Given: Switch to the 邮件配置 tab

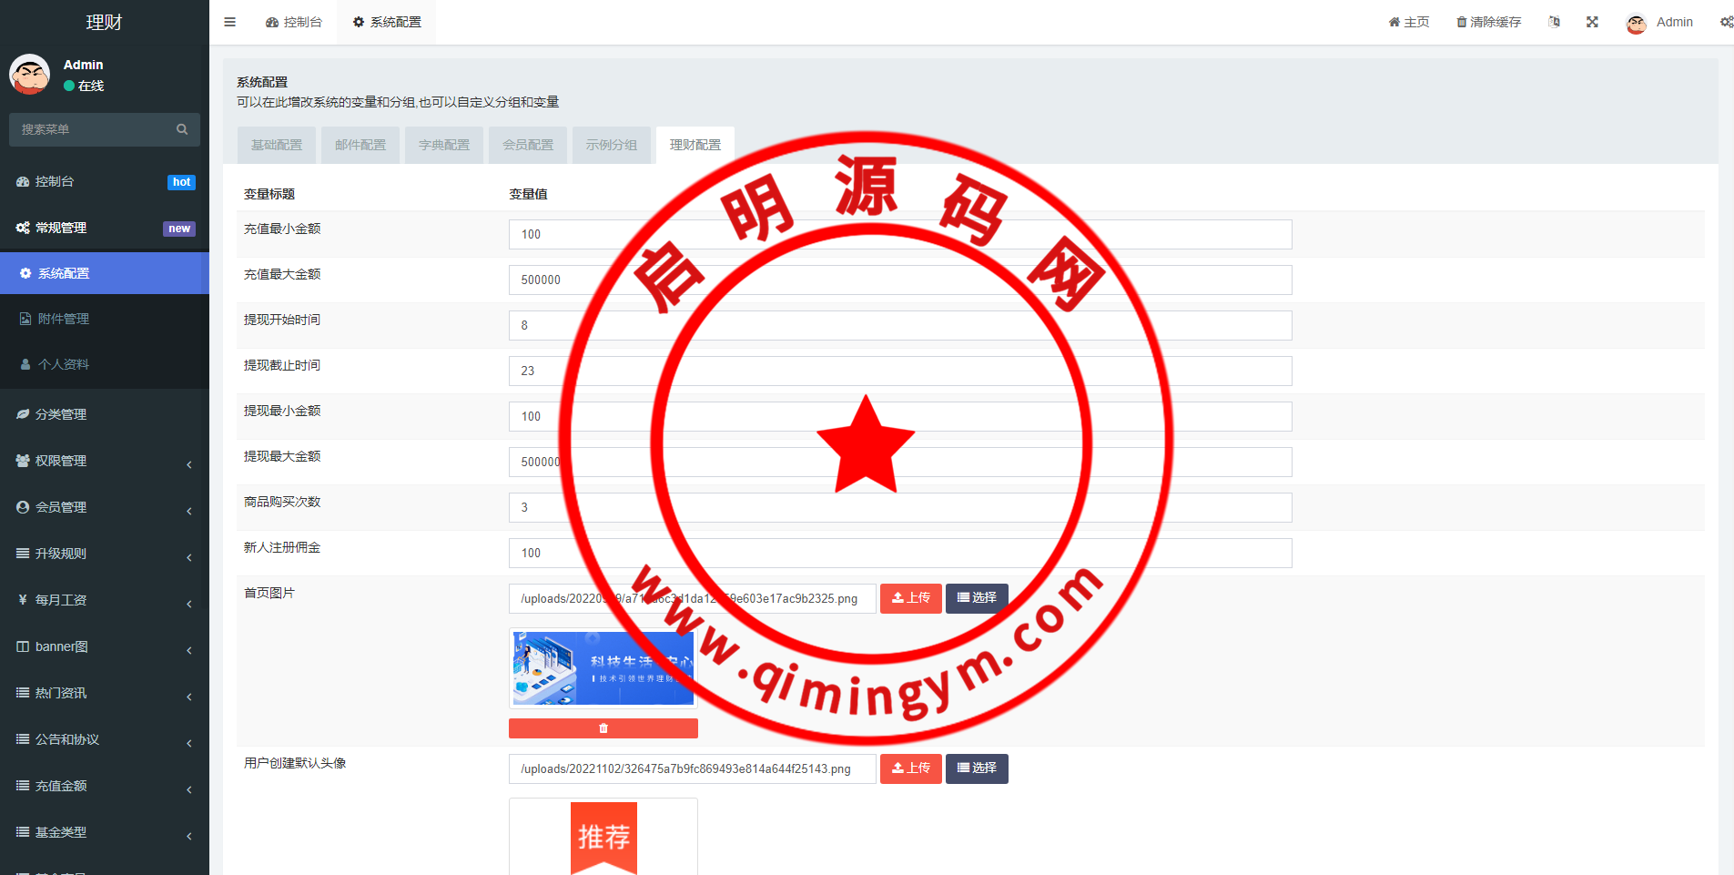Looking at the screenshot, I should click(x=360, y=145).
